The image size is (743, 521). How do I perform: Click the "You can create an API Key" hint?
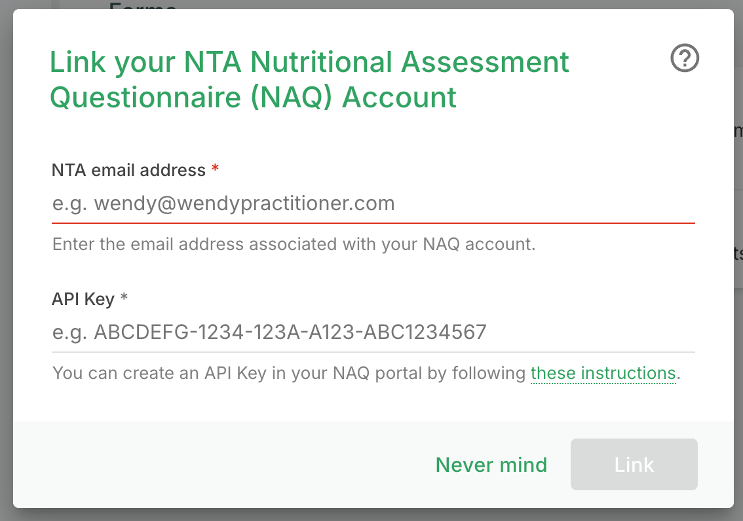click(x=288, y=373)
